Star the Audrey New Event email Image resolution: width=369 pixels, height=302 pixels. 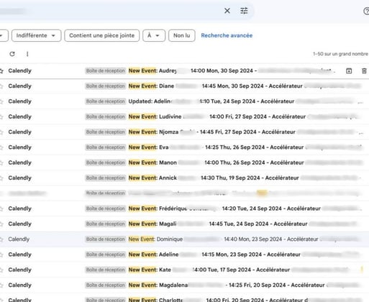pos(1,71)
